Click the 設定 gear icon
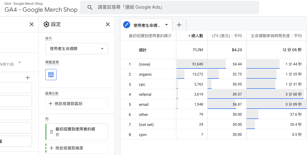 pos(46,24)
